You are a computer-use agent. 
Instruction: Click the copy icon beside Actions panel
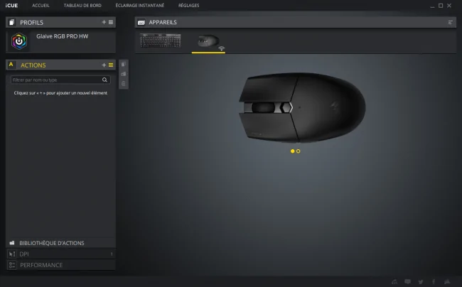124,64
